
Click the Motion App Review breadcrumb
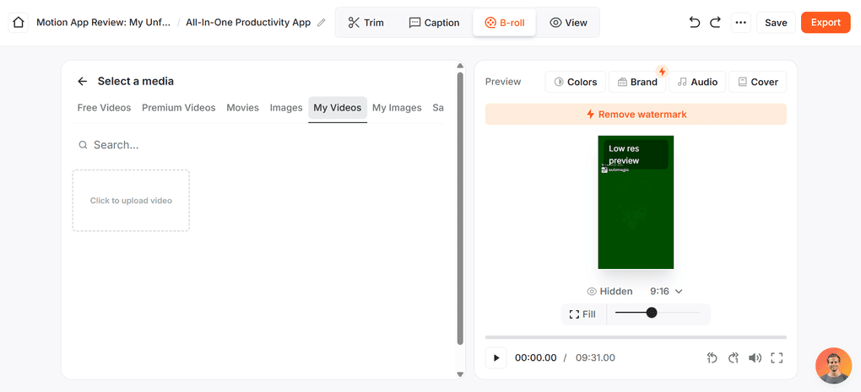[x=103, y=23]
